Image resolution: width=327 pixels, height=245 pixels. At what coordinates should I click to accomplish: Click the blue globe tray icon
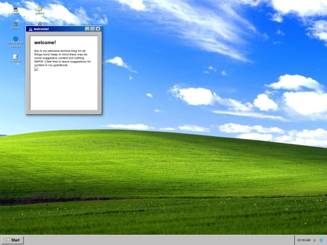coord(321,240)
